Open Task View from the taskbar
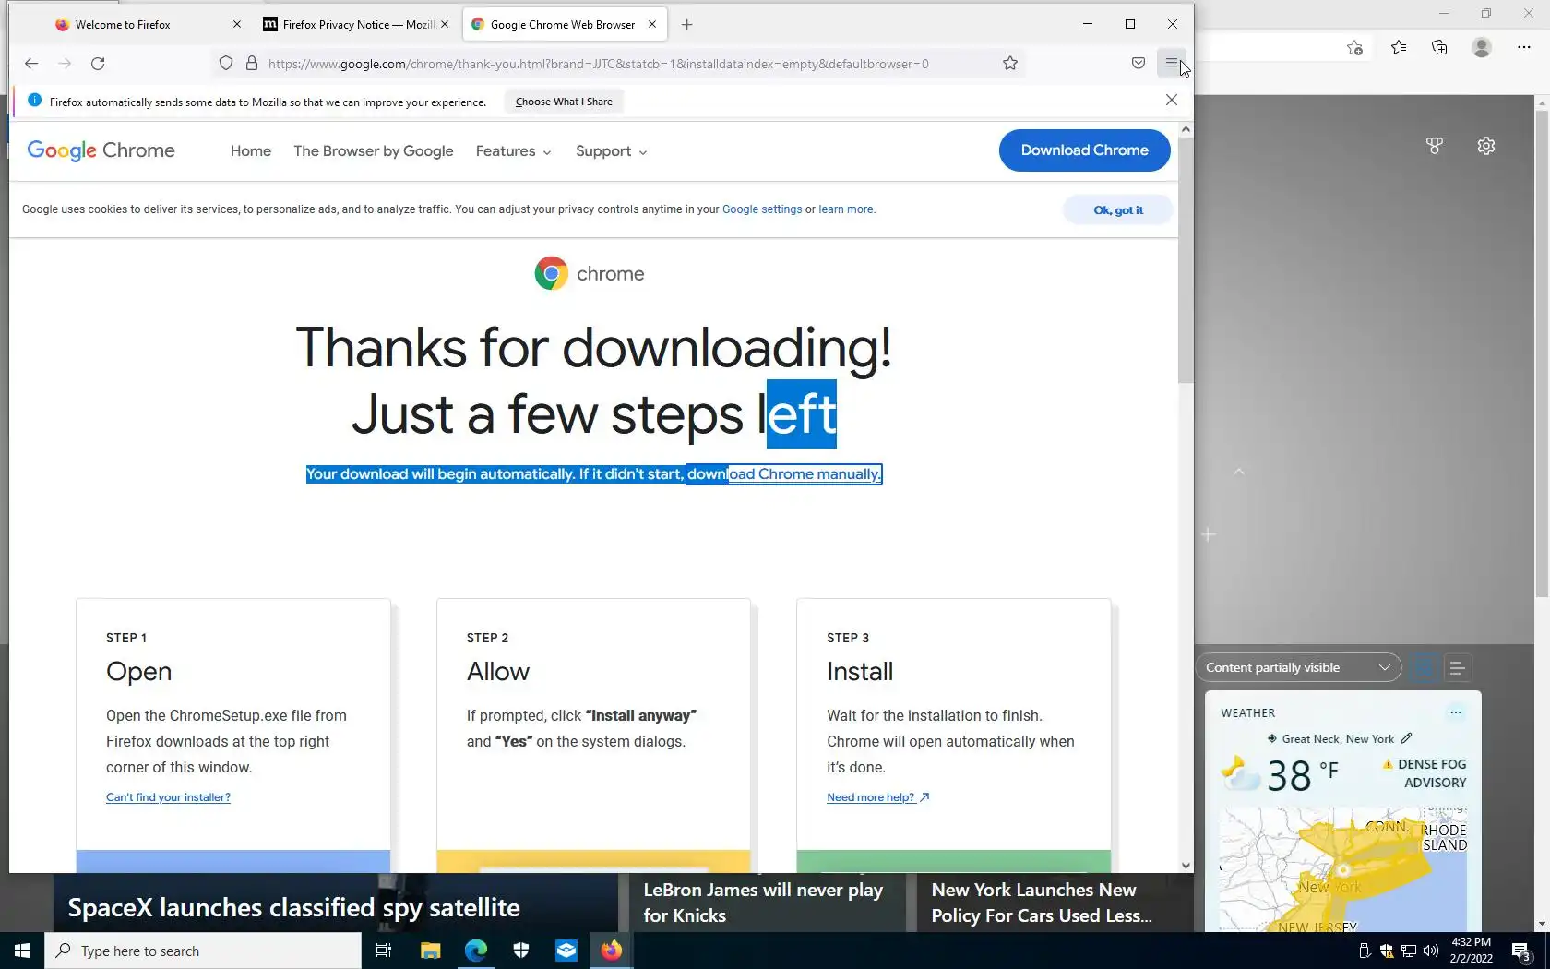Screen dimensions: 1550x969 click(384, 951)
